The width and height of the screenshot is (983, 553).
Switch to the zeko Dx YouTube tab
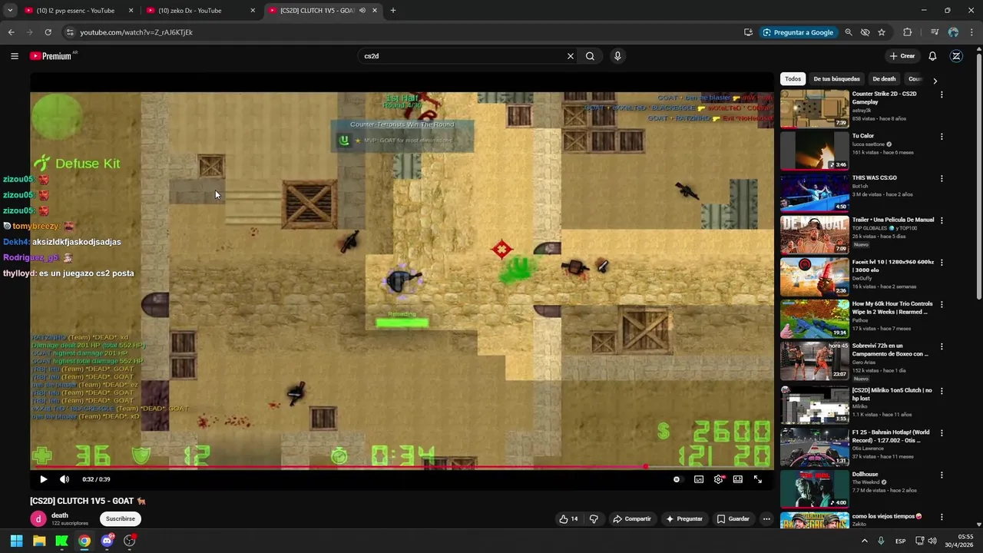[200, 11]
